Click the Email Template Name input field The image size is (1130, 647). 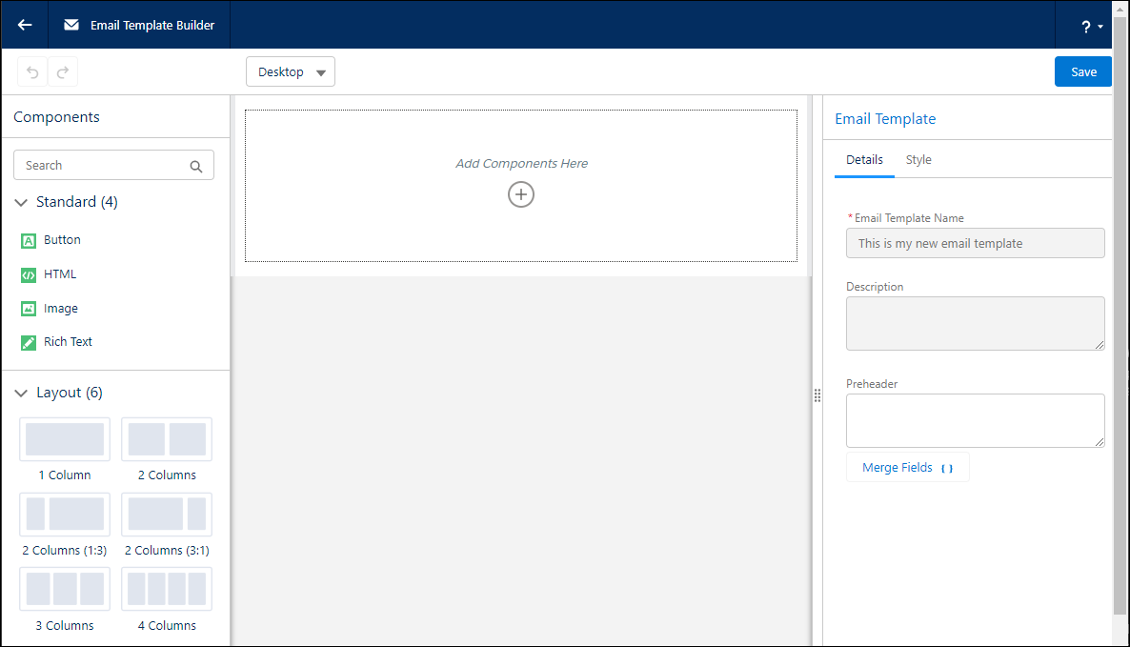point(975,243)
